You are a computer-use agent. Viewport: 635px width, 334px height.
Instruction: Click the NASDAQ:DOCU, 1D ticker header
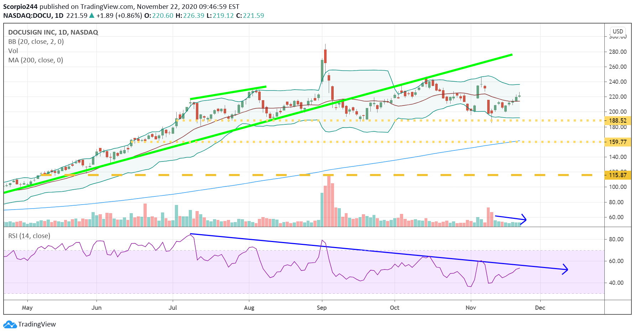pyautogui.click(x=33, y=16)
